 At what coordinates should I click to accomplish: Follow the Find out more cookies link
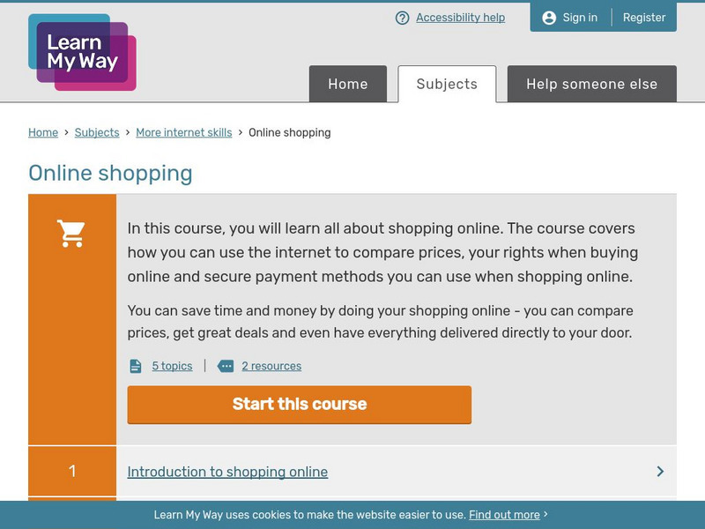click(504, 515)
